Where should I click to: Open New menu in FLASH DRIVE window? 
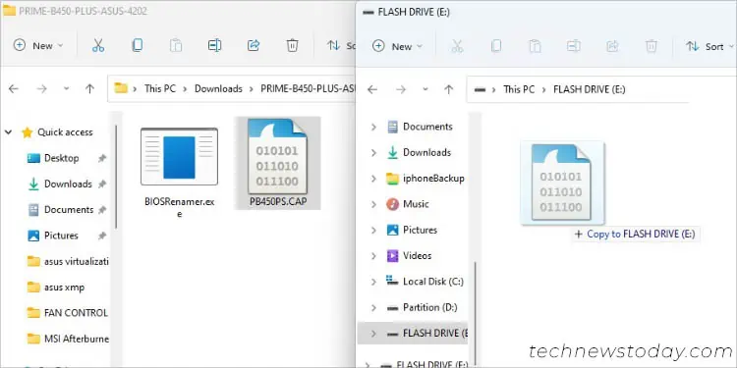(397, 46)
